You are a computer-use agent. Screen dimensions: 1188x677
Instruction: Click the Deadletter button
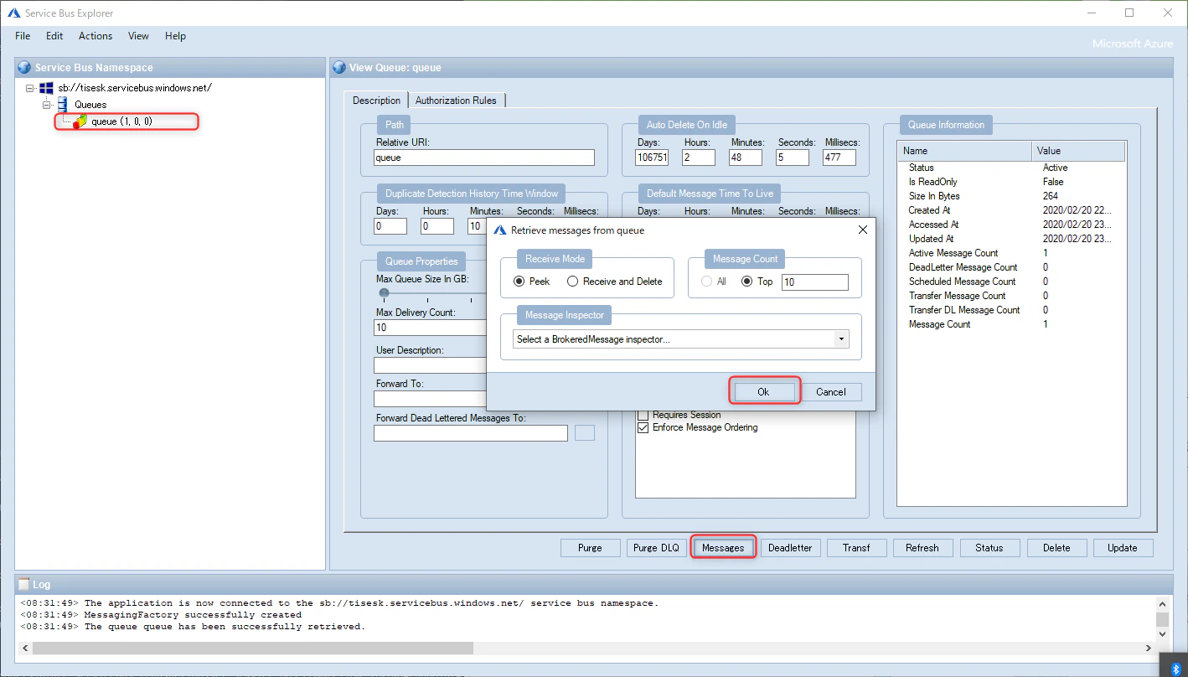790,548
